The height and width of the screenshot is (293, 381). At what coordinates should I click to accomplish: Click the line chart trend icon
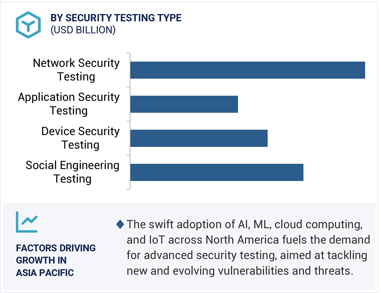tap(27, 222)
